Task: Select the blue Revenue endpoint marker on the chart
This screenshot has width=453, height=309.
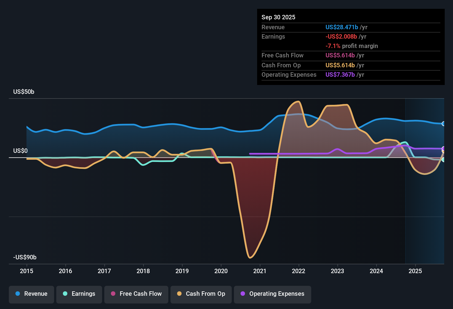Action: click(x=444, y=124)
